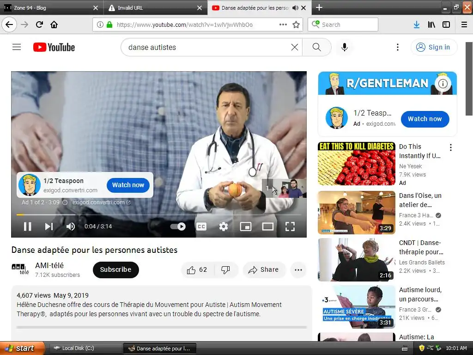This screenshot has width=473, height=355.
Task: Subscribe to AMI-télé channel
Action: click(x=116, y=269)
